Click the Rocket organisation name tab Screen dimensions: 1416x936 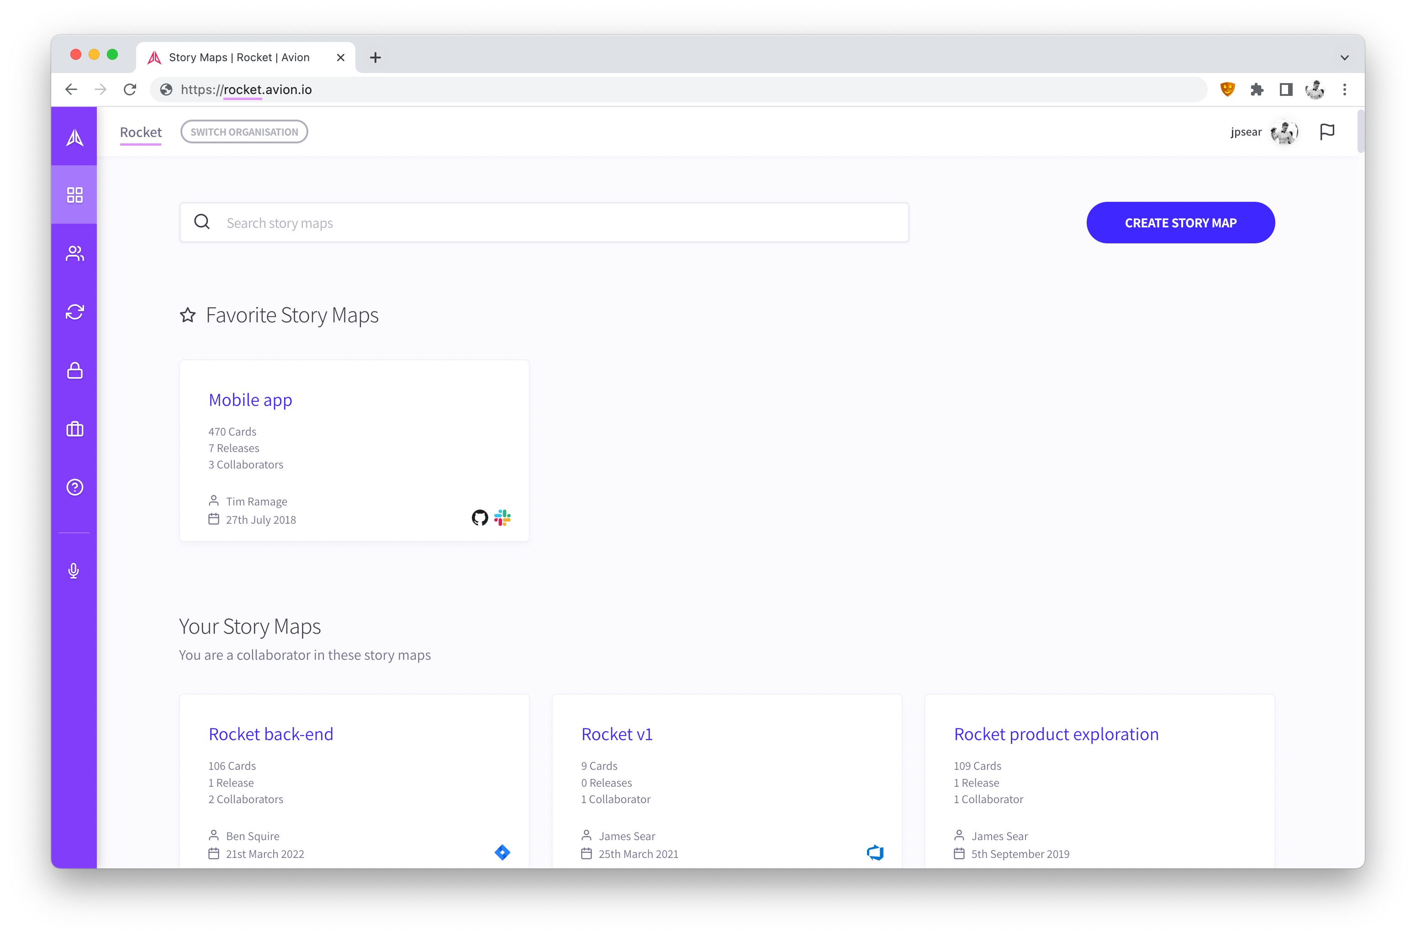point(140,132)
